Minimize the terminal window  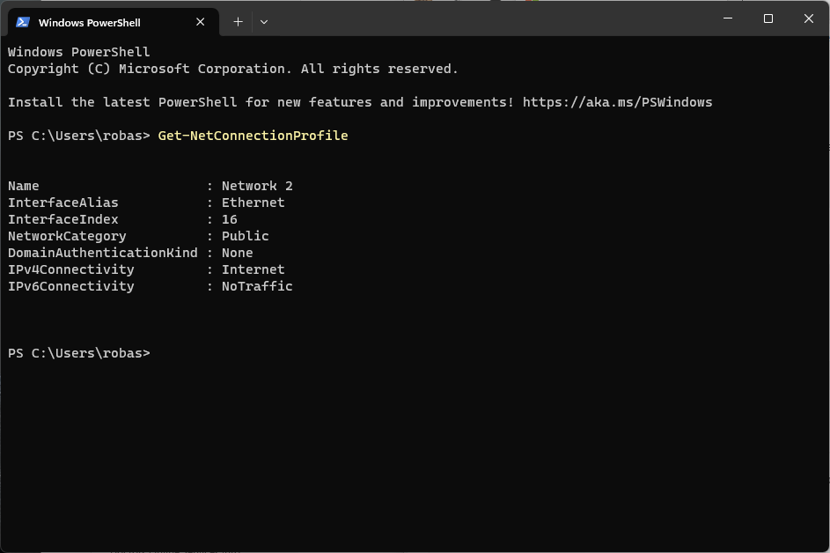tap(728, 18)
